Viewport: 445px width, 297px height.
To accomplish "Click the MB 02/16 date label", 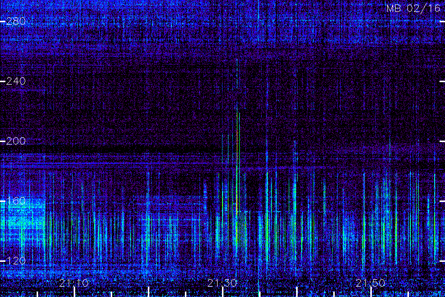I will pos(413,8).
